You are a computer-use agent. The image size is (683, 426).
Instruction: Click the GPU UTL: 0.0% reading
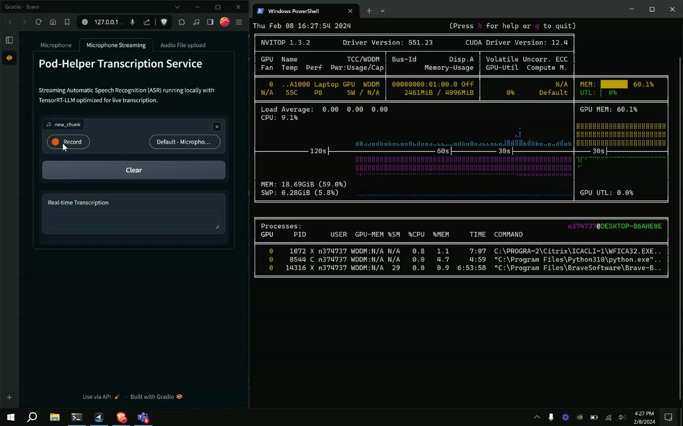click(607, 193)
